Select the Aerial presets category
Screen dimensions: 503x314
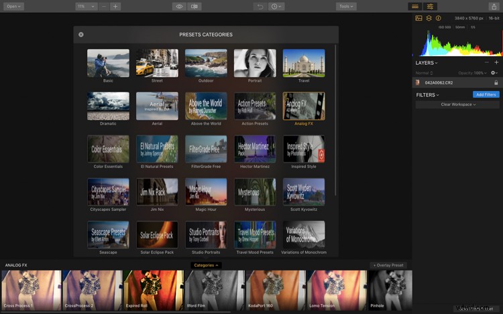157,109
